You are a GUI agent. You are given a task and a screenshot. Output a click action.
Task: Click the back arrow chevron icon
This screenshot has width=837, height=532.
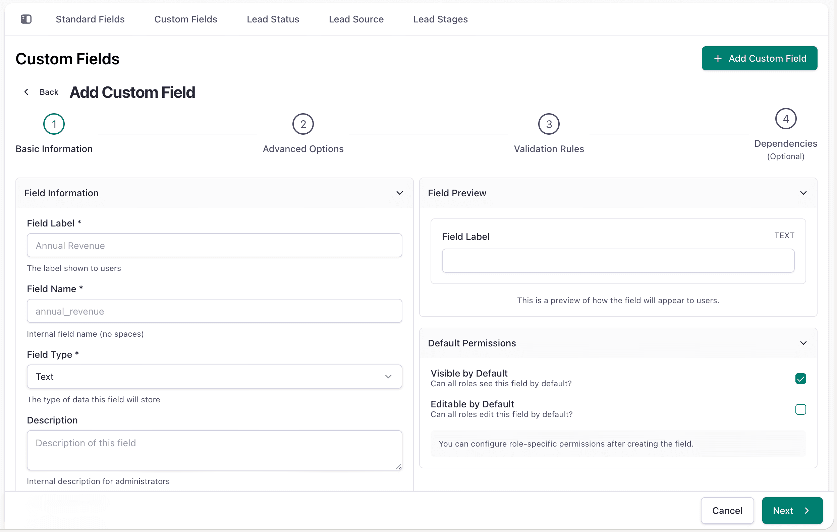click(x=26, y=92)
